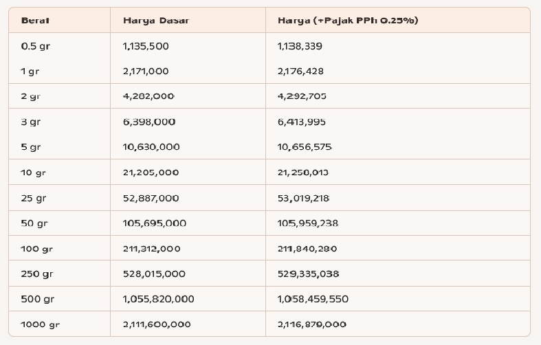Click the taxed price 211,840,280
Image resolution: width=541 pixels, height=345 pixels.
pyautogui.click(x=307, y=249)
